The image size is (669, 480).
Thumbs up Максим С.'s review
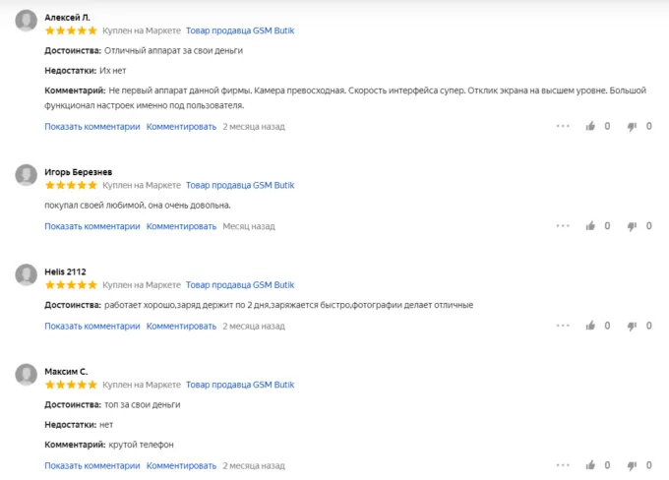click(x=590, y=465)
